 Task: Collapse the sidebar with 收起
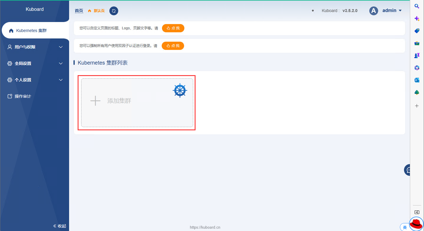coord(60,226)
